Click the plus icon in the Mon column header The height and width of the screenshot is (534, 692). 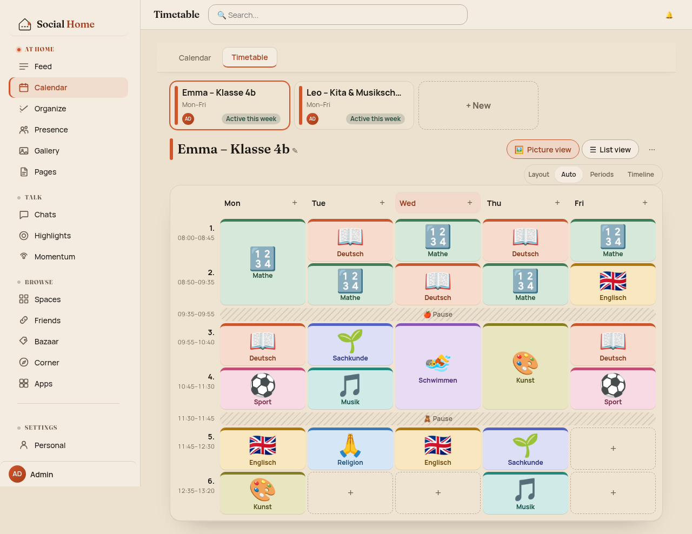point(295,203)
